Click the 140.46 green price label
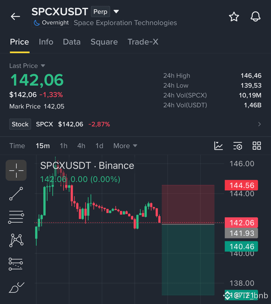 pos(241,246)
